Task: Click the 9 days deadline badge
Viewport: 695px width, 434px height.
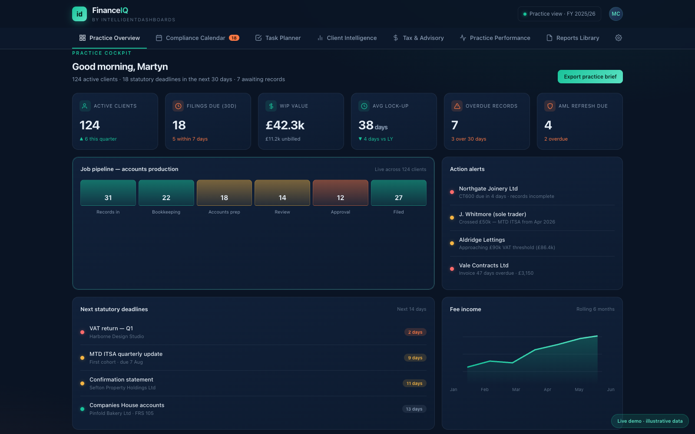Action: (x=415, y=358)
